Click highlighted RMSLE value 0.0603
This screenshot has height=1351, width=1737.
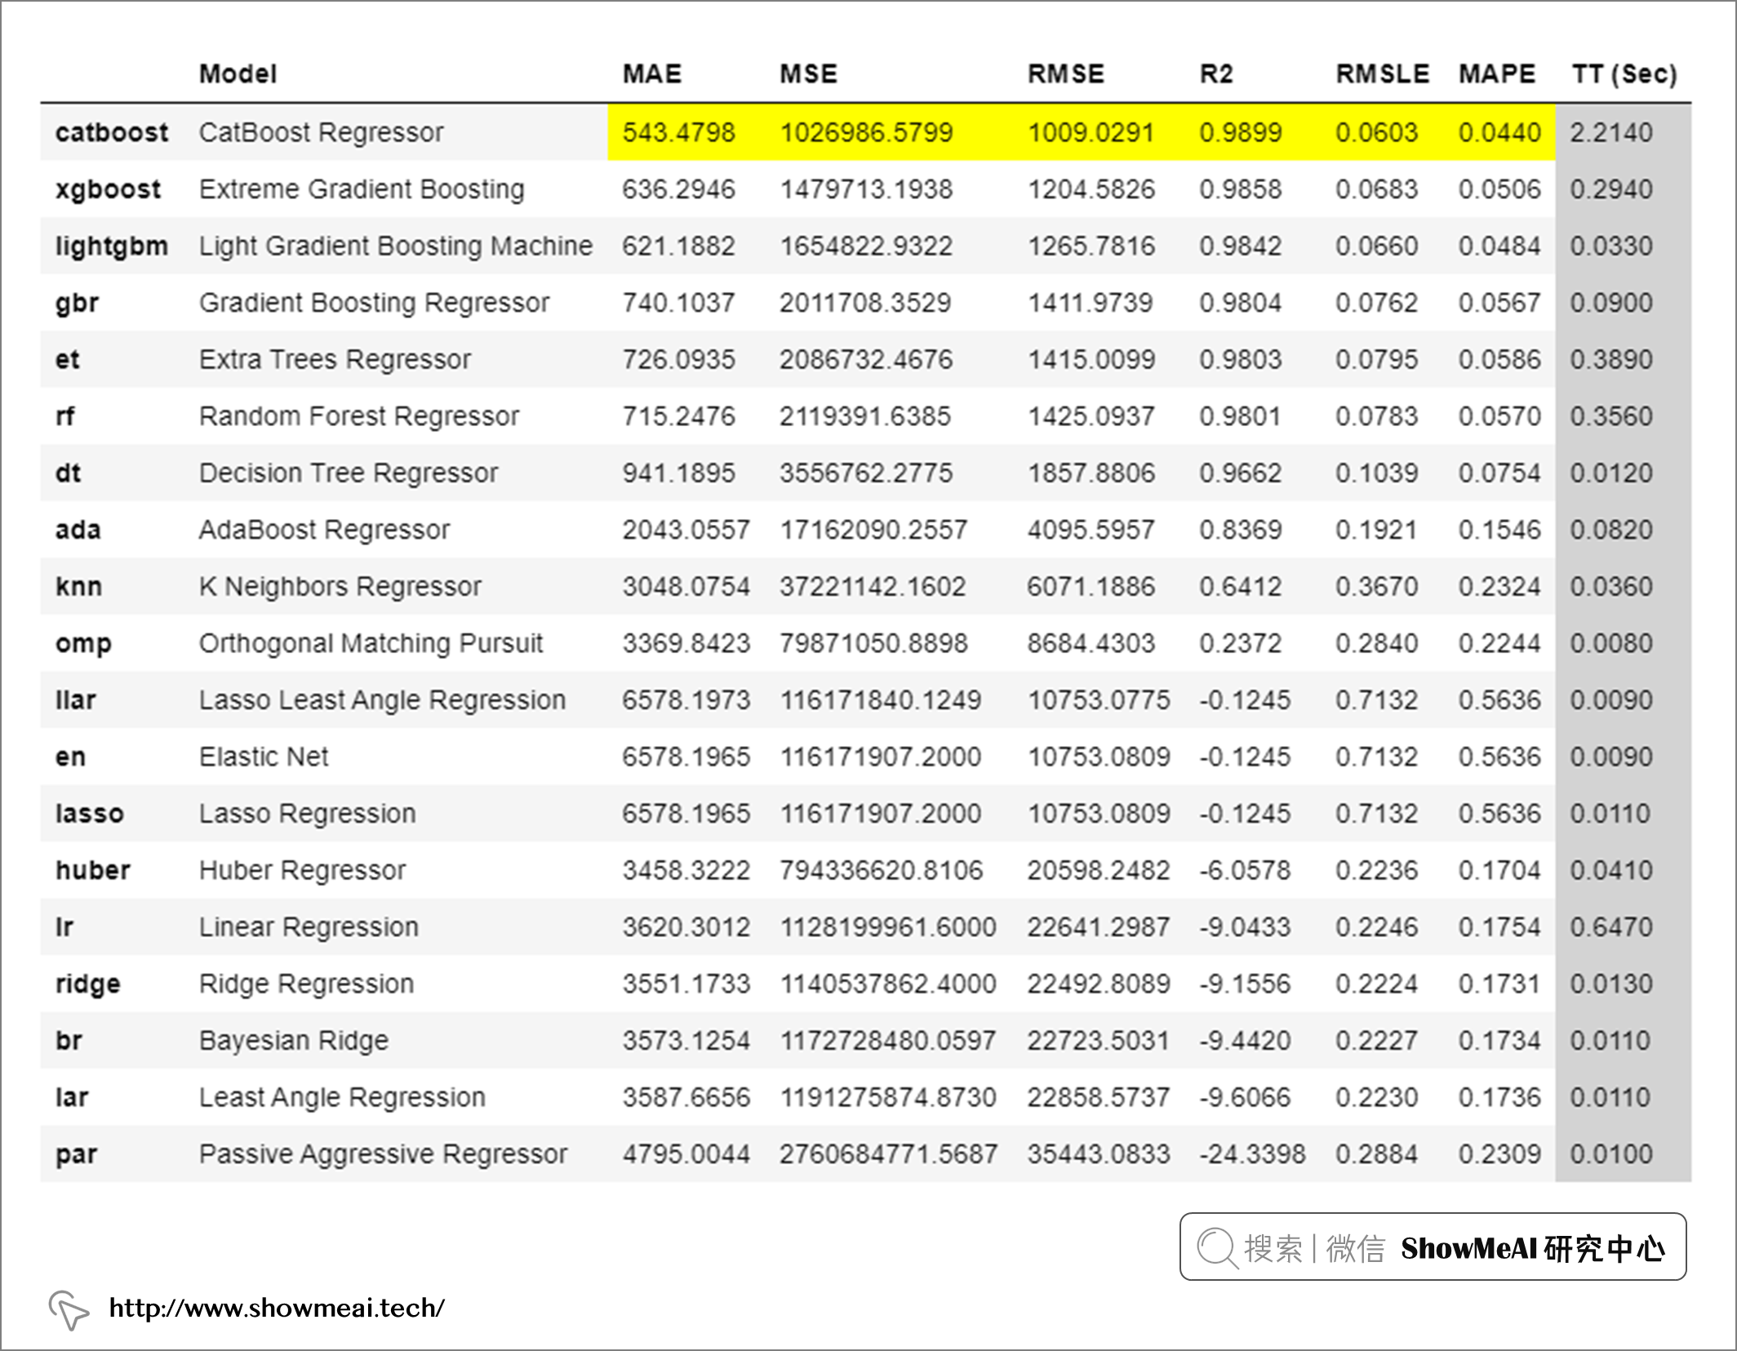(x=1377, y=132)
